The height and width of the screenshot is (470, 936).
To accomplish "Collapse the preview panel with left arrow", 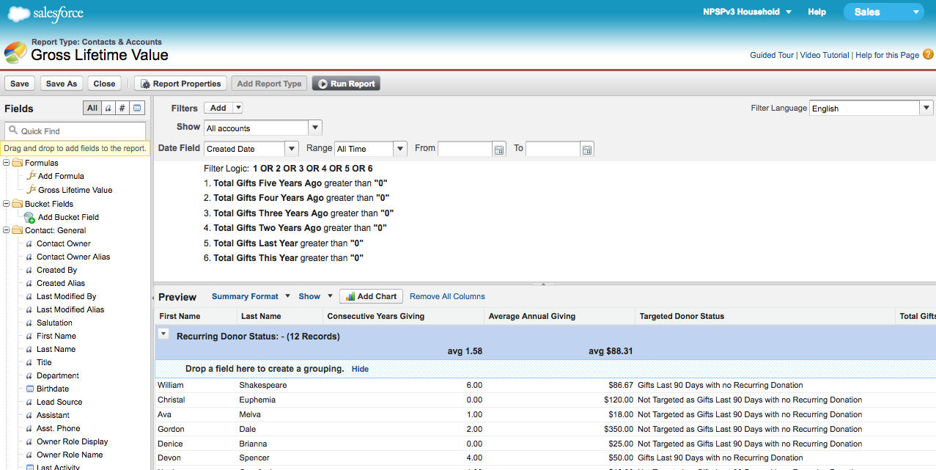I will point(152,298).
